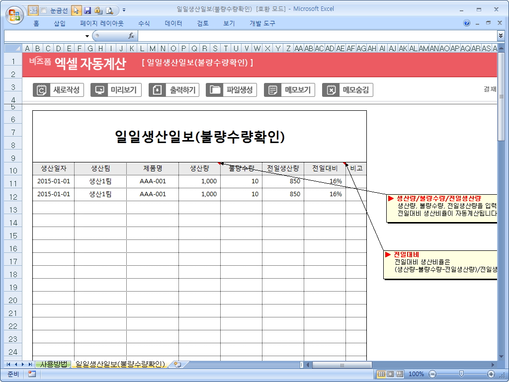Viewport: 509px width, 382px height.
Task: Click the zoom slider handle
Action: click(461, 374)
